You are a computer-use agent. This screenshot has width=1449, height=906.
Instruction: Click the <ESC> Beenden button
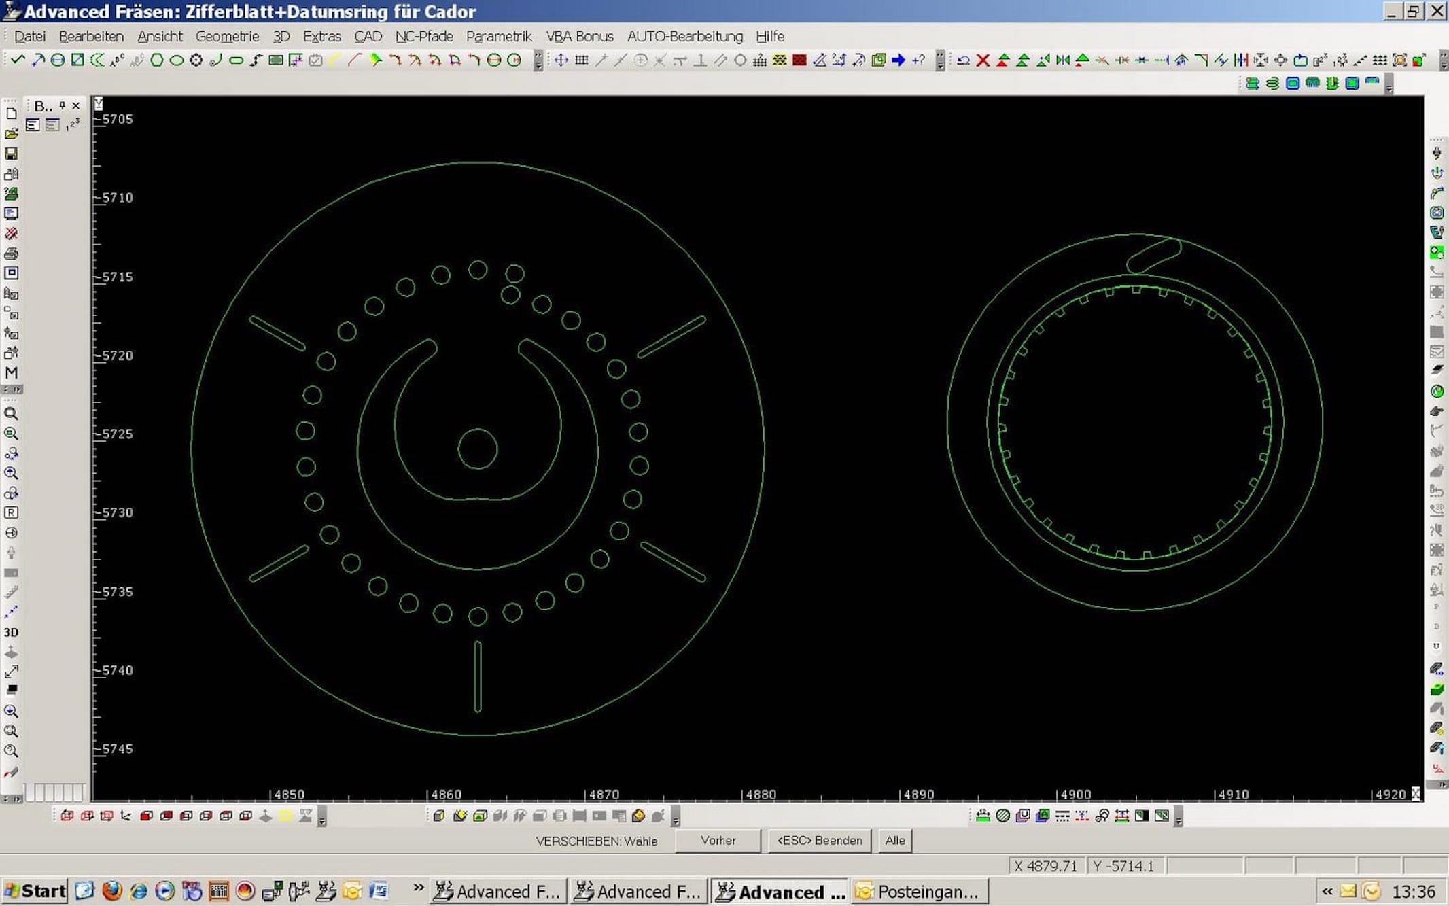(x=820, y=841)
